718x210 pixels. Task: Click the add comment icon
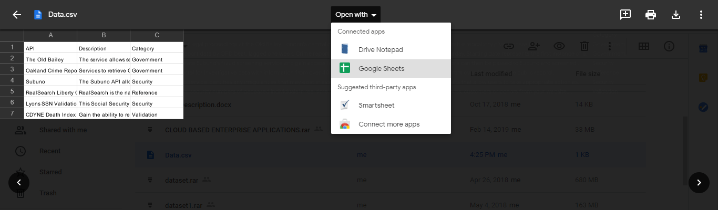click(x=625, y=15)
